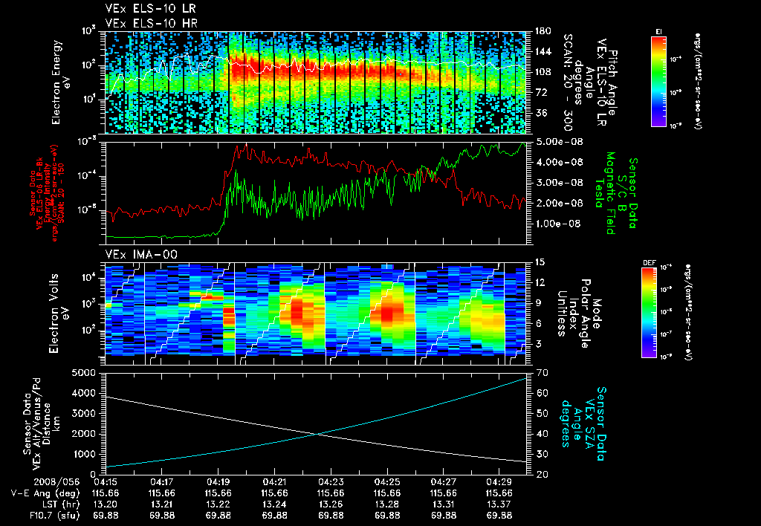Click the EI color scale bar

coord(658,82)
